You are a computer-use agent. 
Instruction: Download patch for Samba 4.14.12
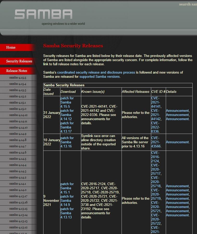(67, 115)
